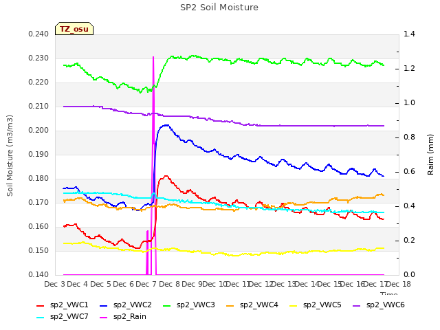
Task: Click the Soil Moisture (m3/m3) axis title
Action: (10, 155)
